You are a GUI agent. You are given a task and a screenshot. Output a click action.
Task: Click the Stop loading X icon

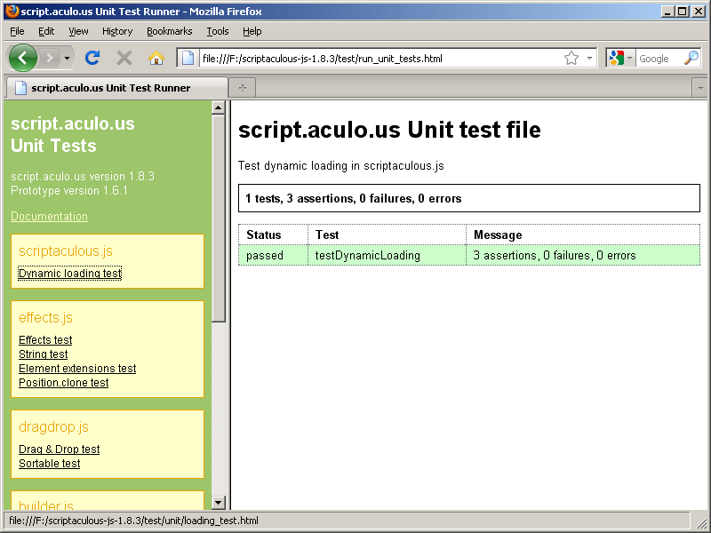(124, 58)
